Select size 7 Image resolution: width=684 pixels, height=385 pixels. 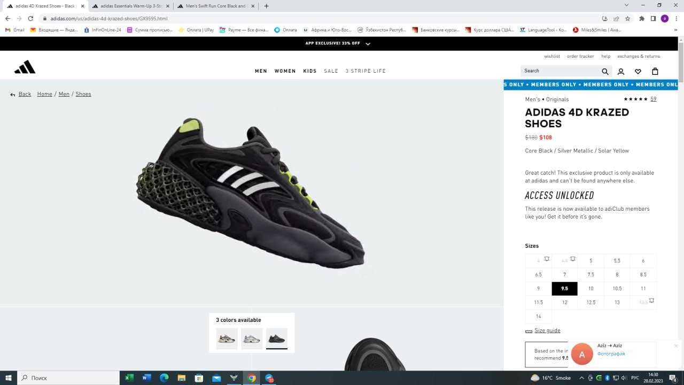(x=564, y=274)
